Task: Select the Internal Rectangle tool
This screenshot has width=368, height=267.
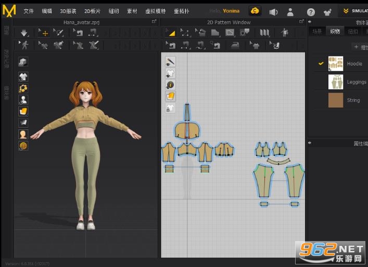Action: pos(230,33)
